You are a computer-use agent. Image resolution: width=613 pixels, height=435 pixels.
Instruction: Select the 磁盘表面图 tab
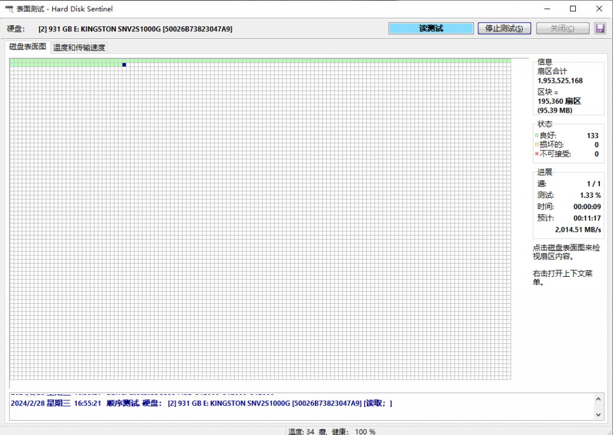[x=26, y=47]
